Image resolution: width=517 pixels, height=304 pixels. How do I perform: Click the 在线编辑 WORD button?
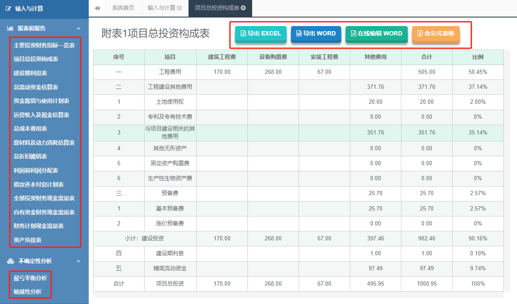point(377,34)
